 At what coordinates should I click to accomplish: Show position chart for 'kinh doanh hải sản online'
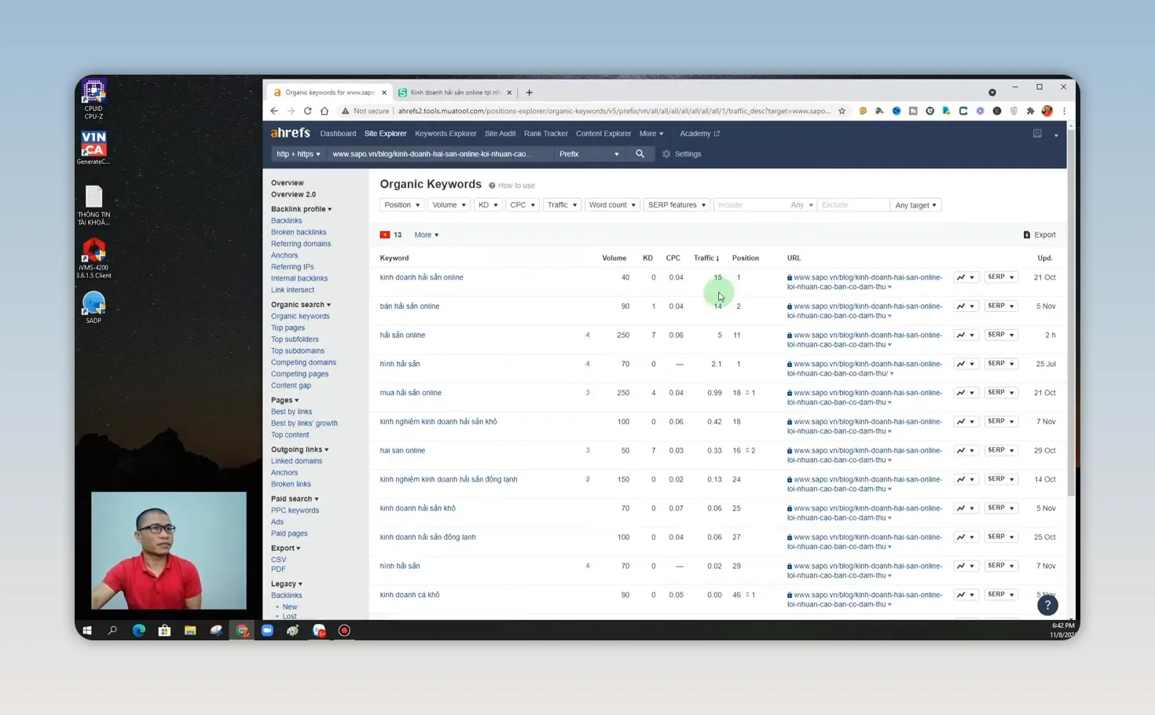click(x=965, y=277)
